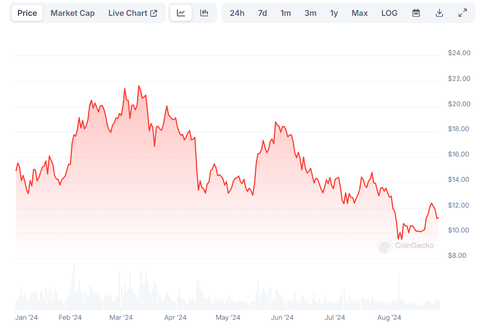479x327 pixels.
Task: Click the Mar '24 peak on the price line
Action: point(139,86)
